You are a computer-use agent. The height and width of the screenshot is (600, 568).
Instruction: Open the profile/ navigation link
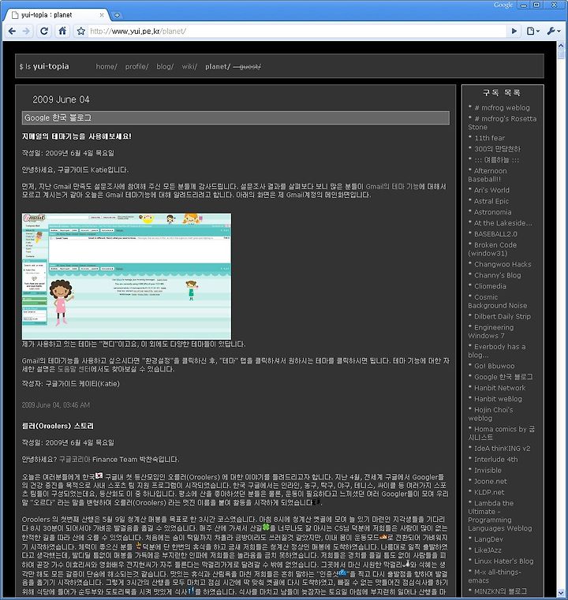(136, 66)
